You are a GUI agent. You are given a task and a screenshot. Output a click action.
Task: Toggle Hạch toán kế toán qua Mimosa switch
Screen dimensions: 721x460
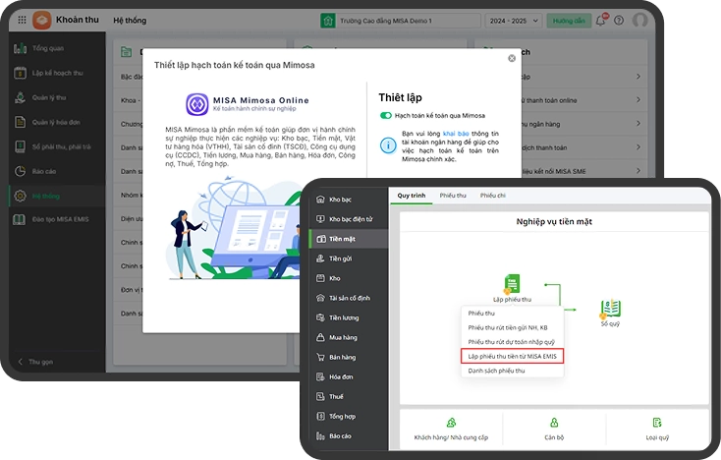(386, 115)
